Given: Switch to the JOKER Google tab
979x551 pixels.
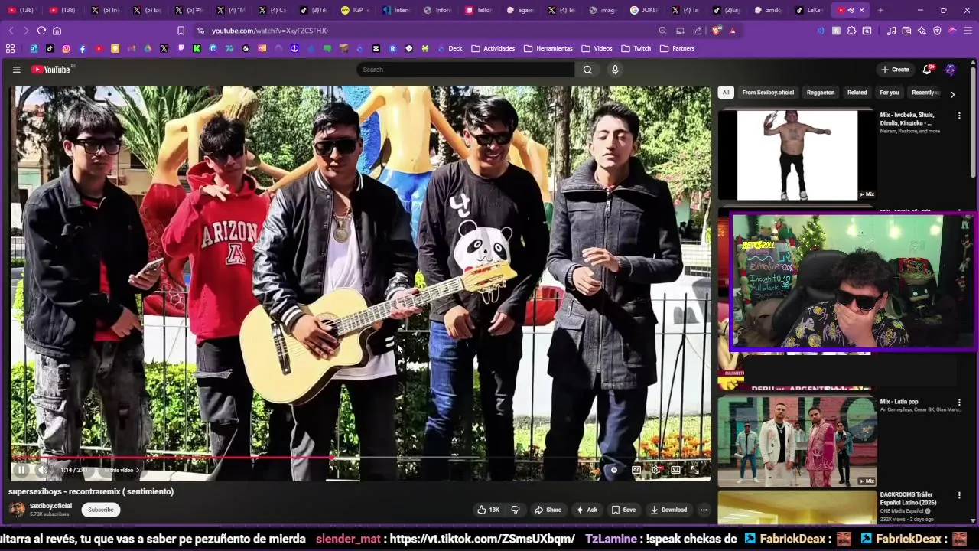Looking at the screenshot, I should 644,10.
